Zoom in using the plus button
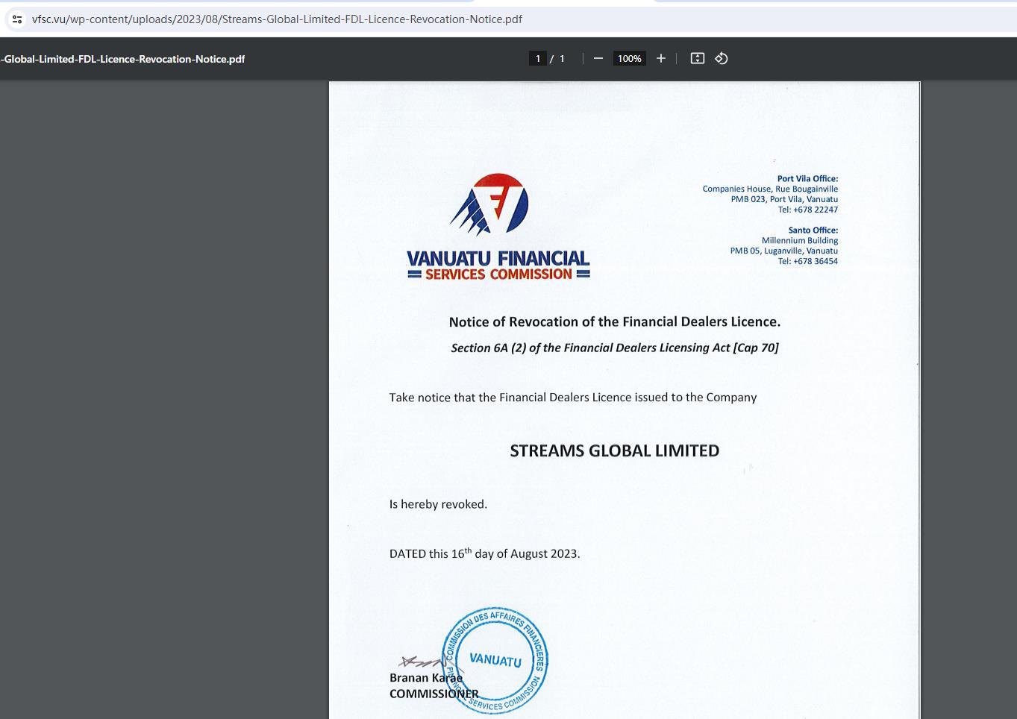Viewport: 1017px width, 719px height. pyautogui.click(x=660, y=58)
